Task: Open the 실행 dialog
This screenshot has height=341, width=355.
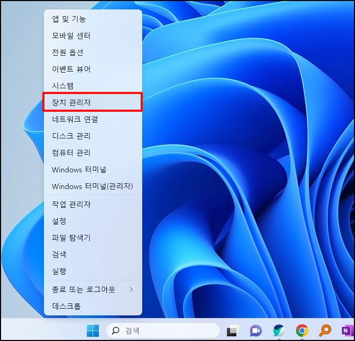Action: click(93, 271)
